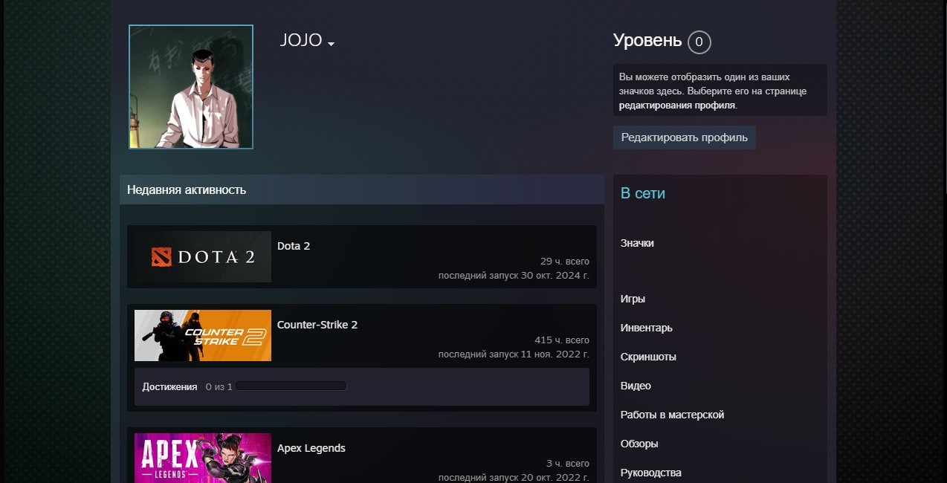Open the Обзоры reviews link
This screenshot has width=947, height=483.
(x=639, y=444)
